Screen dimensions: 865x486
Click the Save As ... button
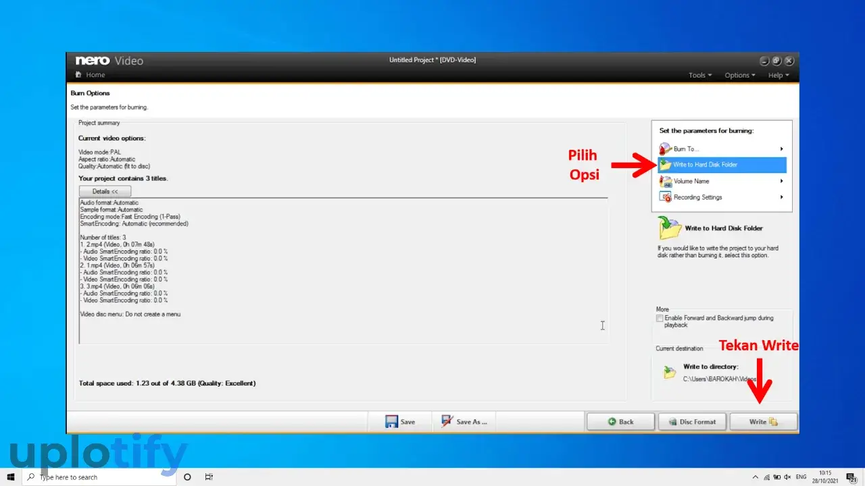(x=464, y=421)
